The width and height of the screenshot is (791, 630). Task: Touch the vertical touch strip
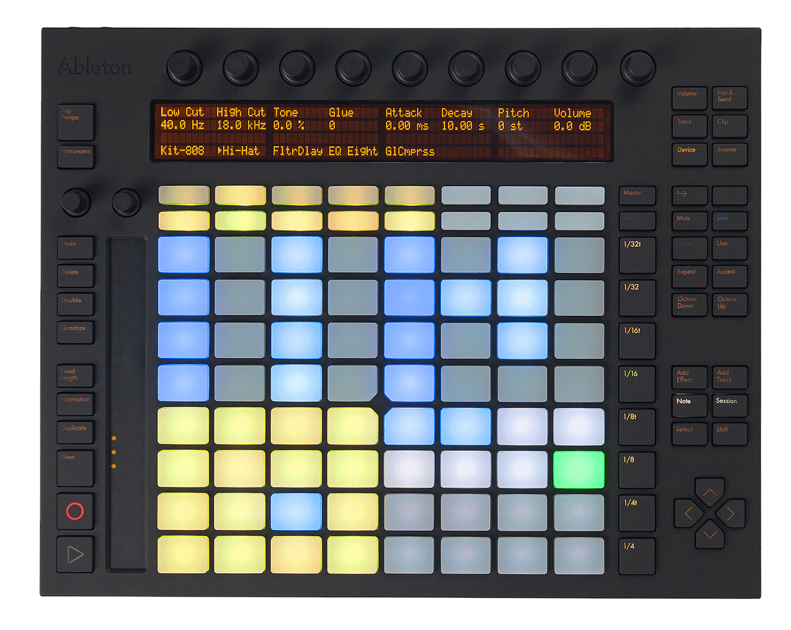(x=127, y=404)
